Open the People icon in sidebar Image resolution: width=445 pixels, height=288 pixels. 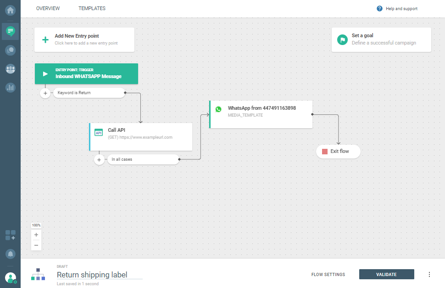pos(10,69)
